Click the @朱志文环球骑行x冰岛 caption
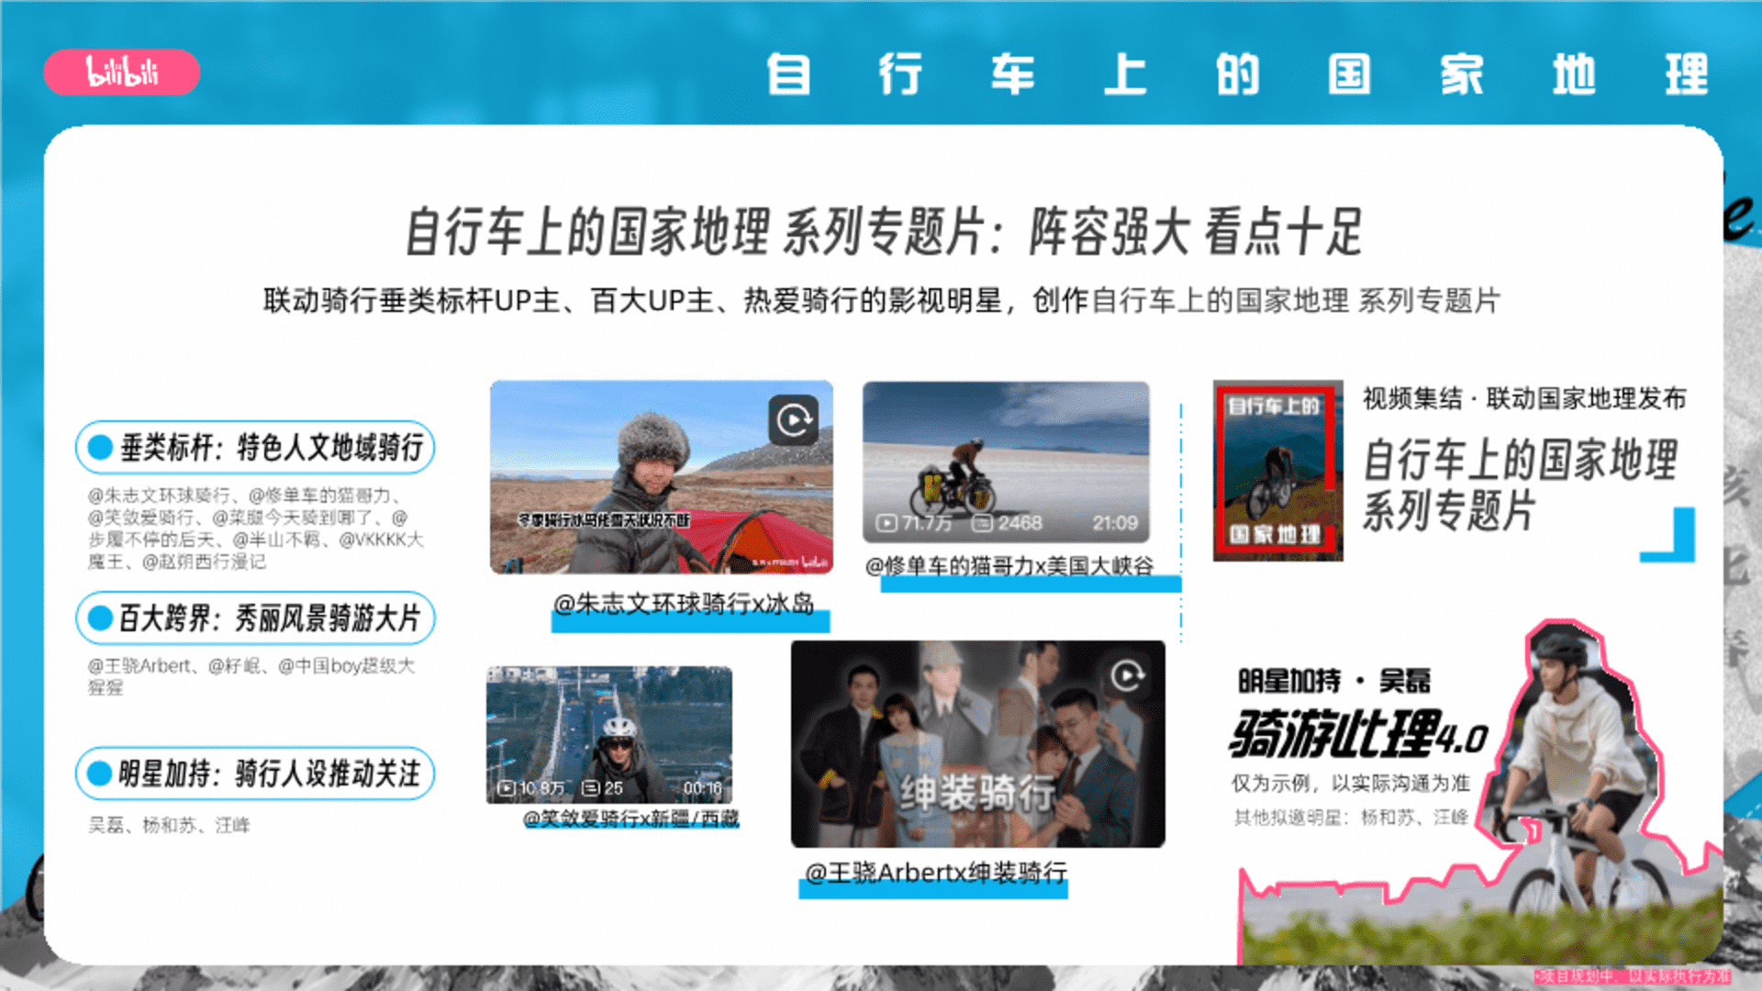Screen dimensions: 1762x991 click(684, 604)
